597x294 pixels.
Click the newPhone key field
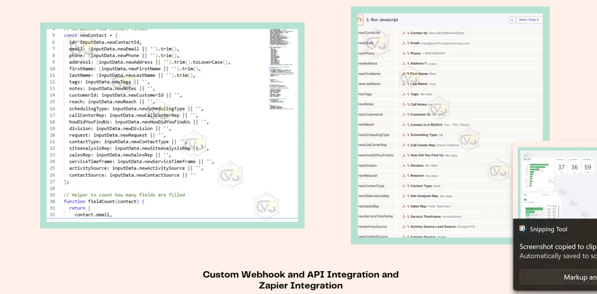(x=377, y=53)
